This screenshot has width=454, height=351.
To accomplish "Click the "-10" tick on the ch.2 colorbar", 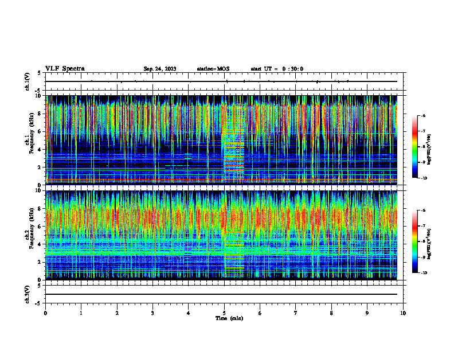I will tap(424, 273).
